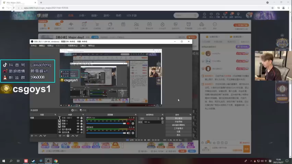Adjust the microphone volume slider
This screenshot has height=164, width=292.
pyautogui.click(x=106, y=124)
